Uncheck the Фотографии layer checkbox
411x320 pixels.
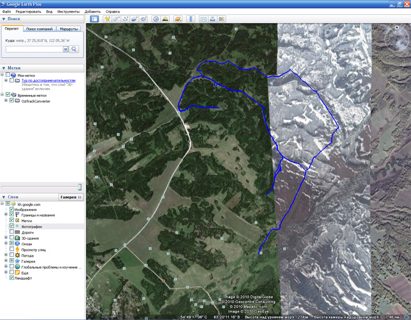12,226
